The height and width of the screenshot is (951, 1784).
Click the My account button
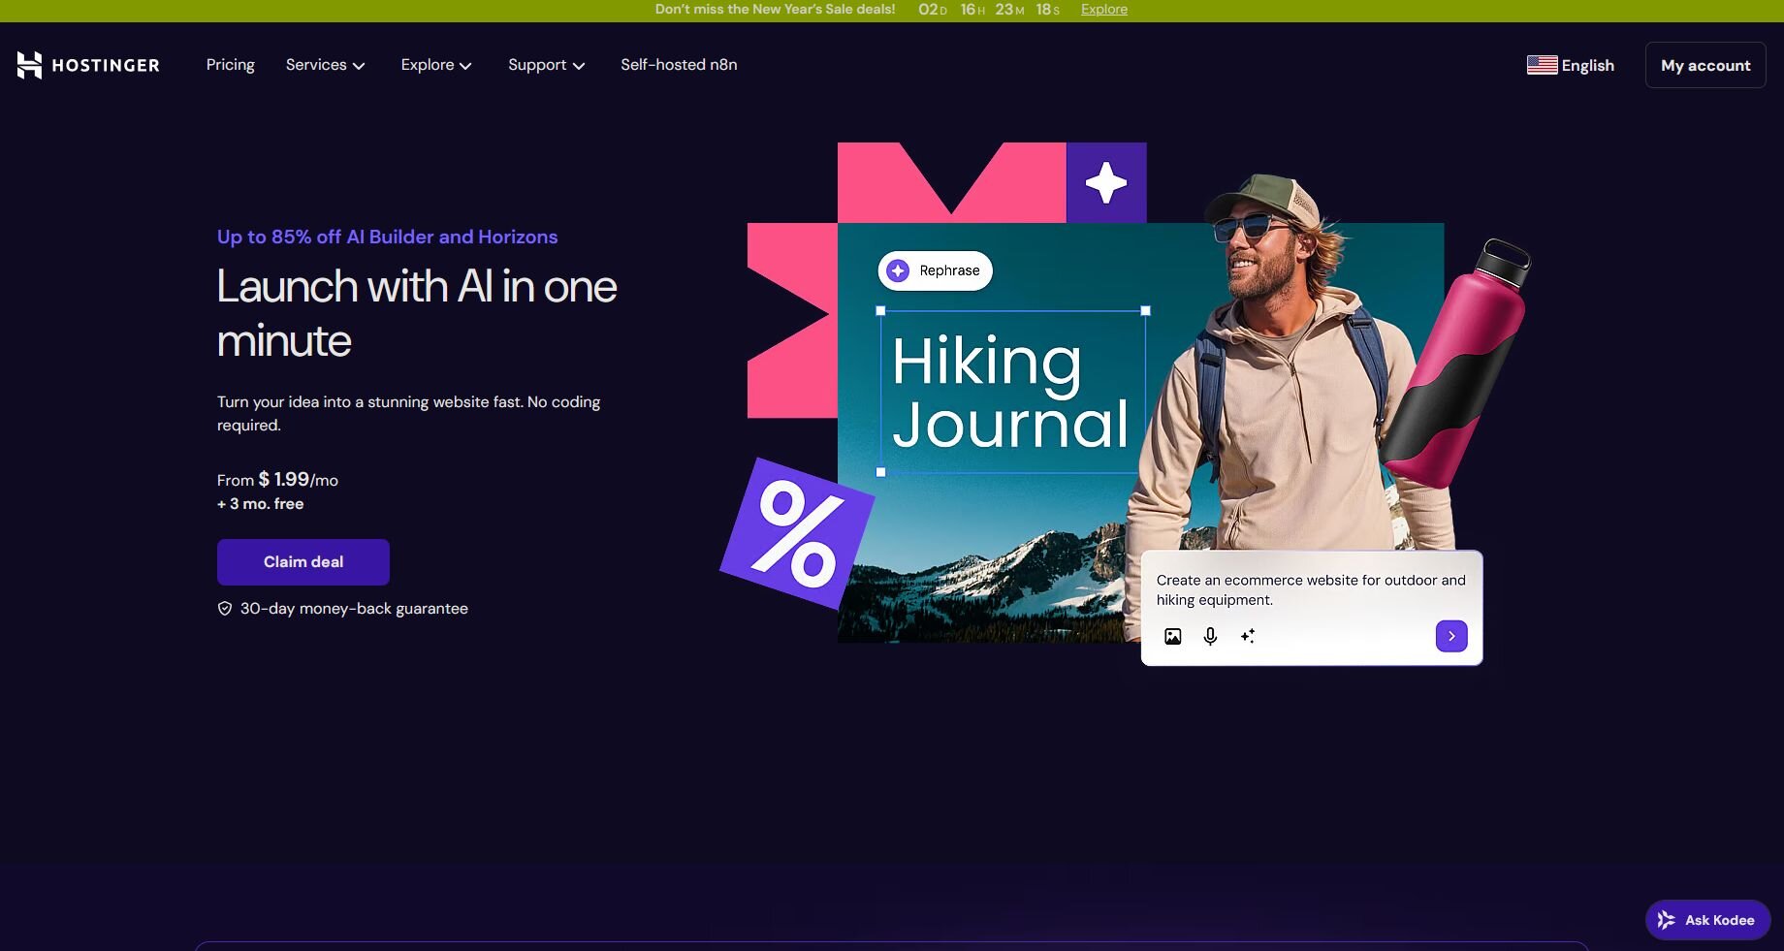1705,65
